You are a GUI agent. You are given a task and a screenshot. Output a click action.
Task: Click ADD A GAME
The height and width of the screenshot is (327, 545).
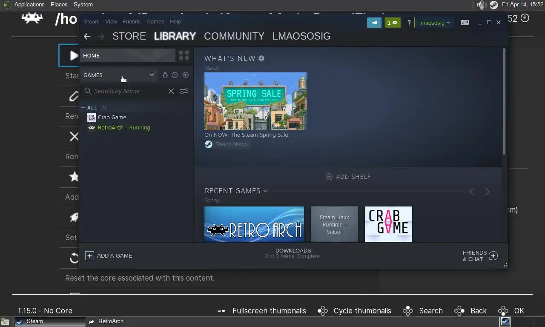tap(109, 255)
